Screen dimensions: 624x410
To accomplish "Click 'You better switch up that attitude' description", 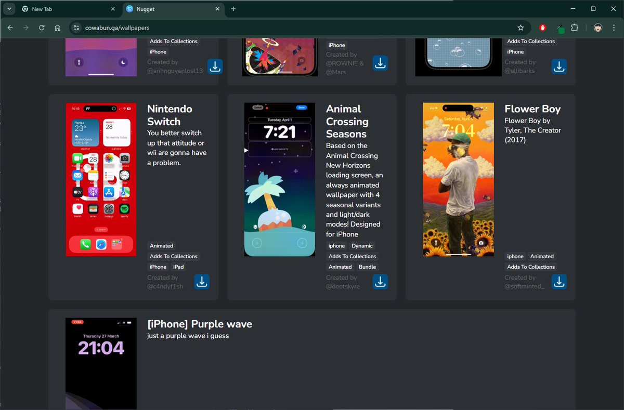I will (177, 148).
